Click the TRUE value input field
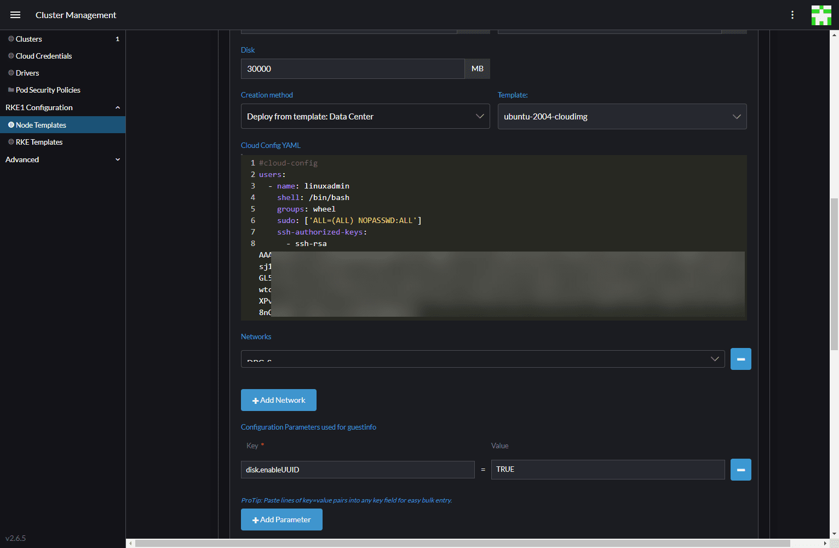The height and width of the screenshot is (548, 839). pos(607,470)
